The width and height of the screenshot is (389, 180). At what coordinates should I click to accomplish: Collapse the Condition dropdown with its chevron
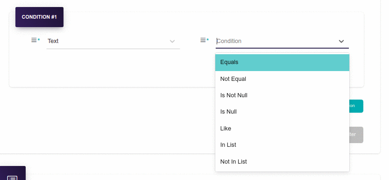[x=341, y=41]
